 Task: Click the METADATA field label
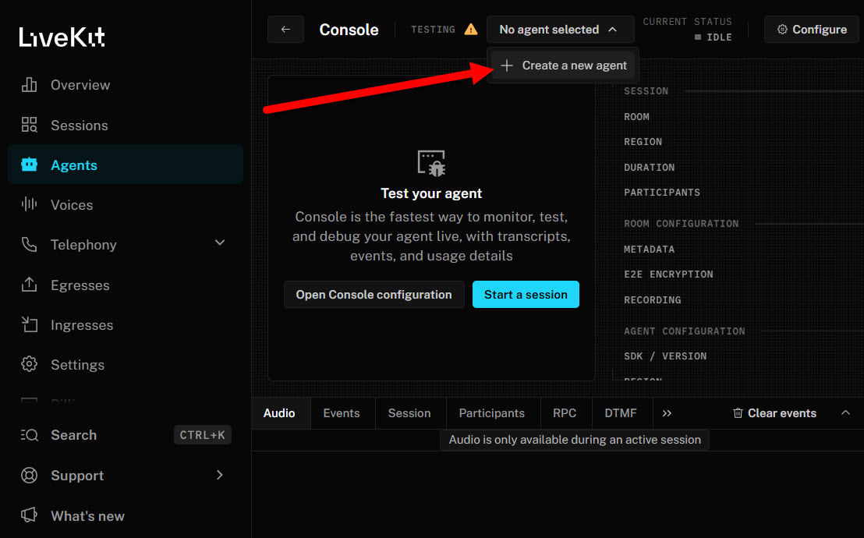649,250
